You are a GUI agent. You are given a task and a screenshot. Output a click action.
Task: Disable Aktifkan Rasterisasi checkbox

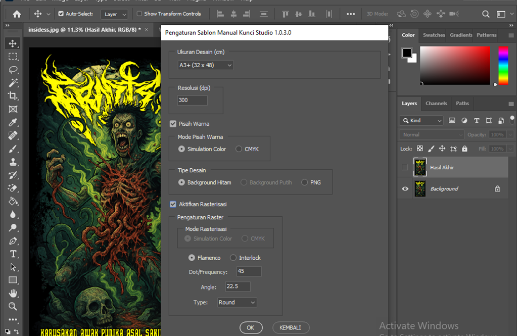[173, 204]
